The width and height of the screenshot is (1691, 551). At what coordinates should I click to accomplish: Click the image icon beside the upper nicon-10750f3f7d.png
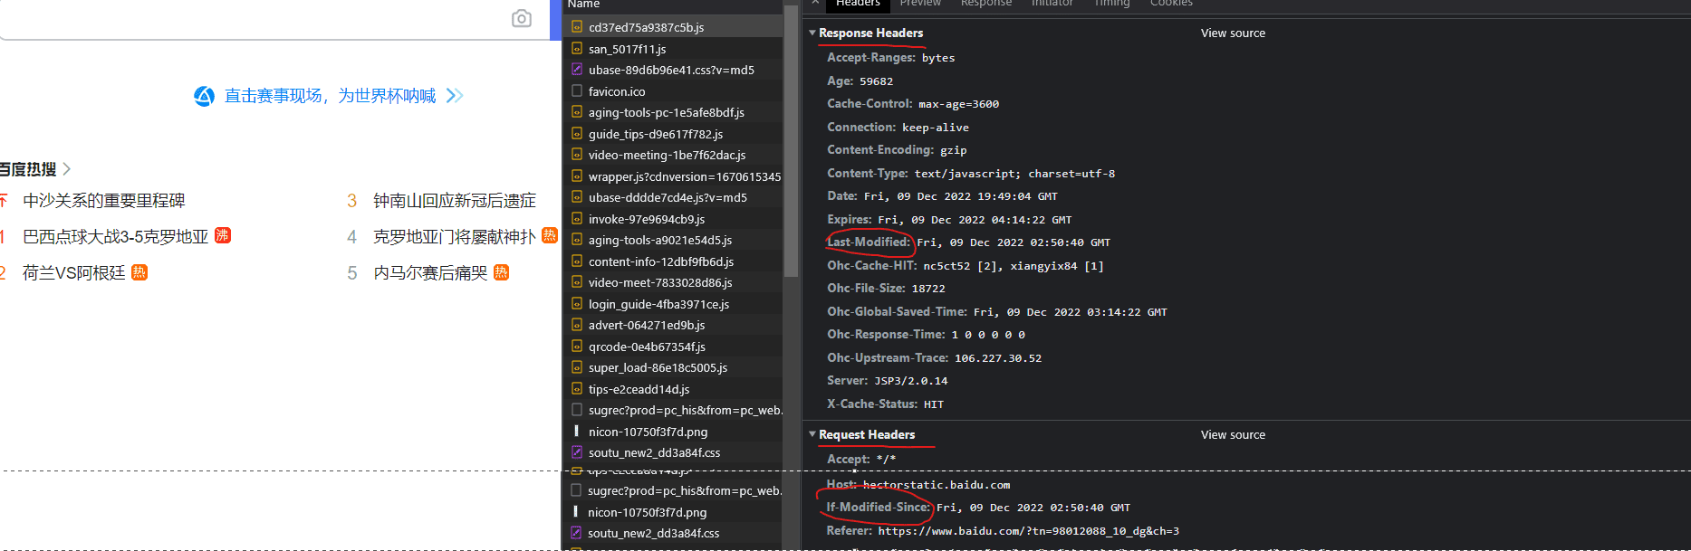577,432
